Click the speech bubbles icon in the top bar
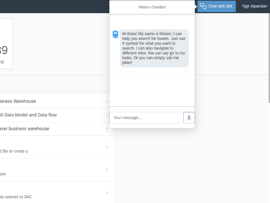This screenshot has height=203, width=270. tap(203, 6)
